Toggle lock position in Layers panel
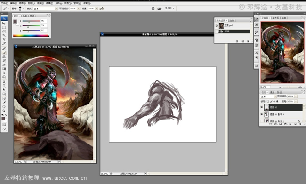 point(274,101)
